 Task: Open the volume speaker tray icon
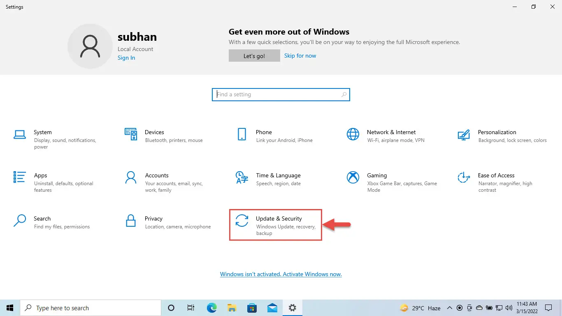point(509,308)
